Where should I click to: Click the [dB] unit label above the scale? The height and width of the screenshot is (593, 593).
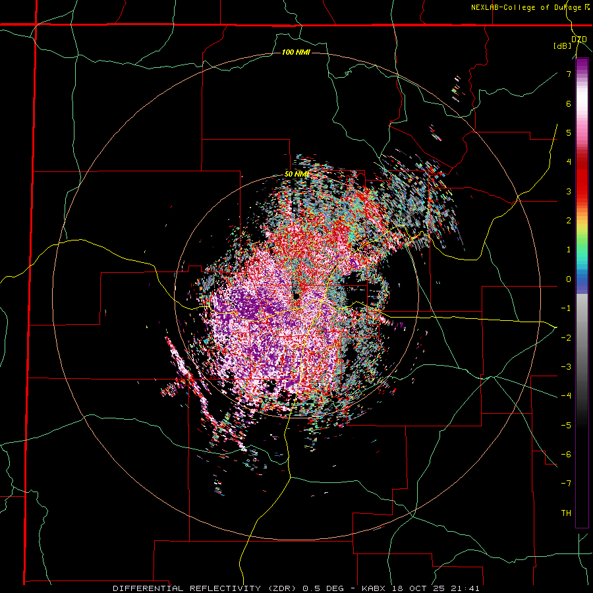click(562, 45)
